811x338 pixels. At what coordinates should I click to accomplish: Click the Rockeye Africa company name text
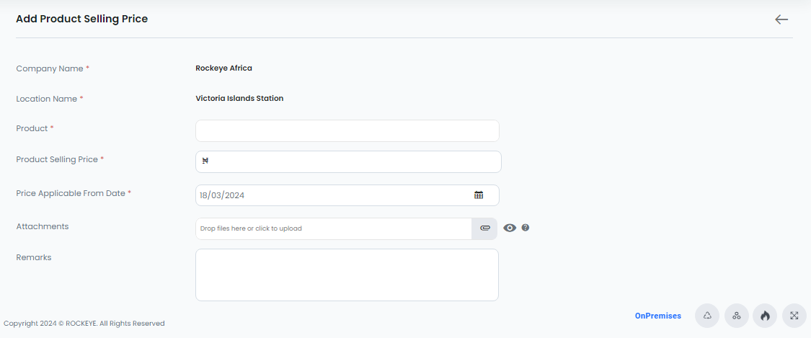(x=224, y=68)
